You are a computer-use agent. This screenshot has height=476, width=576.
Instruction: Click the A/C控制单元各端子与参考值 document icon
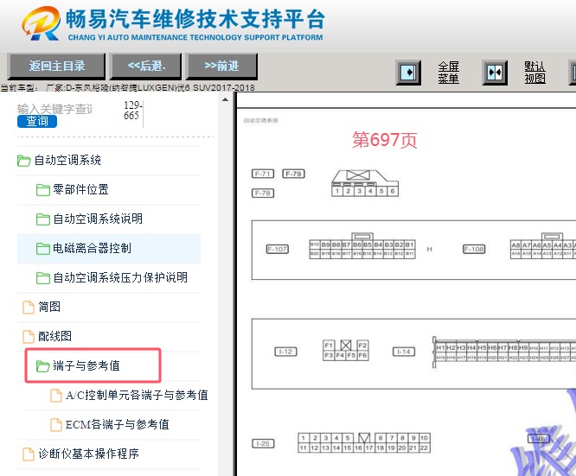pos(56,396)
